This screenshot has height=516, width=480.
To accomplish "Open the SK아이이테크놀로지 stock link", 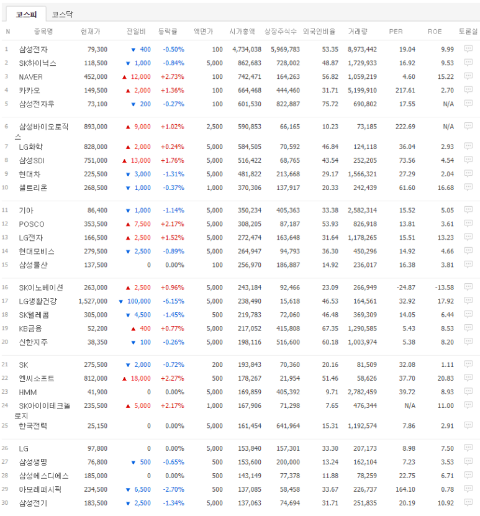I will pyautogui.click(x=42, y=410).
